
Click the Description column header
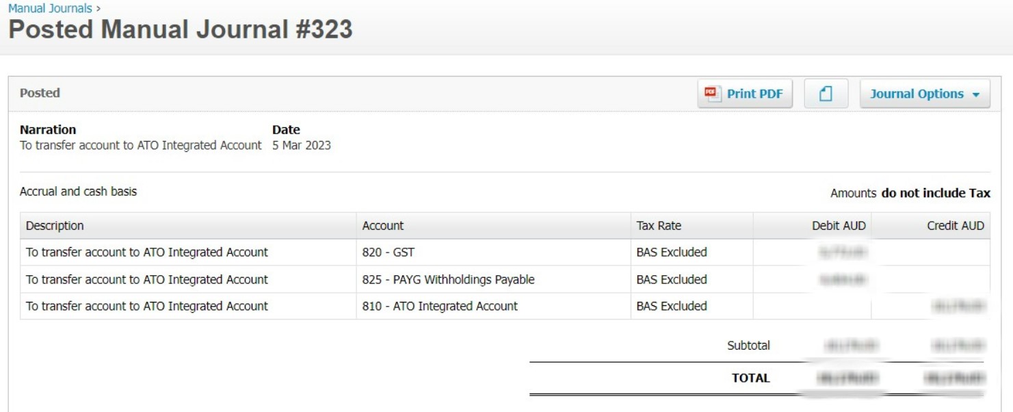55,226
